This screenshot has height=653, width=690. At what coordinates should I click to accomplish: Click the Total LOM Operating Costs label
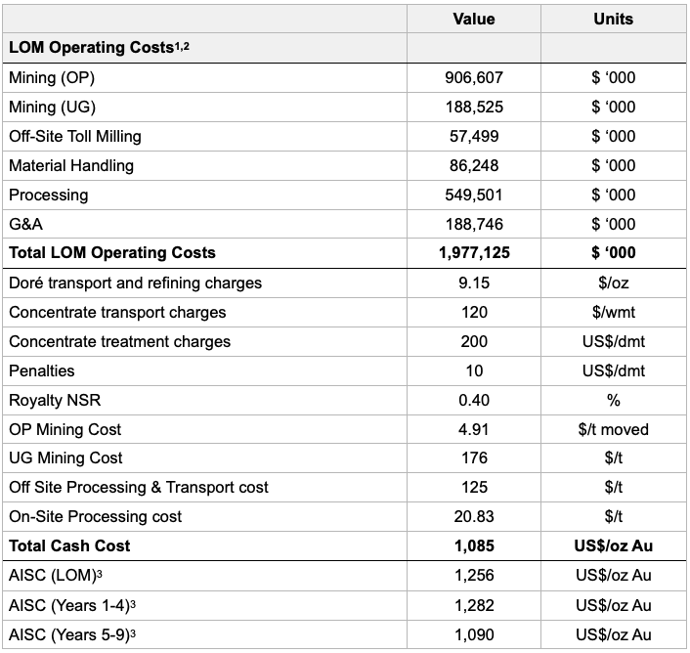112,253
